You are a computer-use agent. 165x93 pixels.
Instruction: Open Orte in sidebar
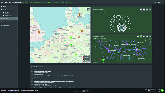[9, 22]
